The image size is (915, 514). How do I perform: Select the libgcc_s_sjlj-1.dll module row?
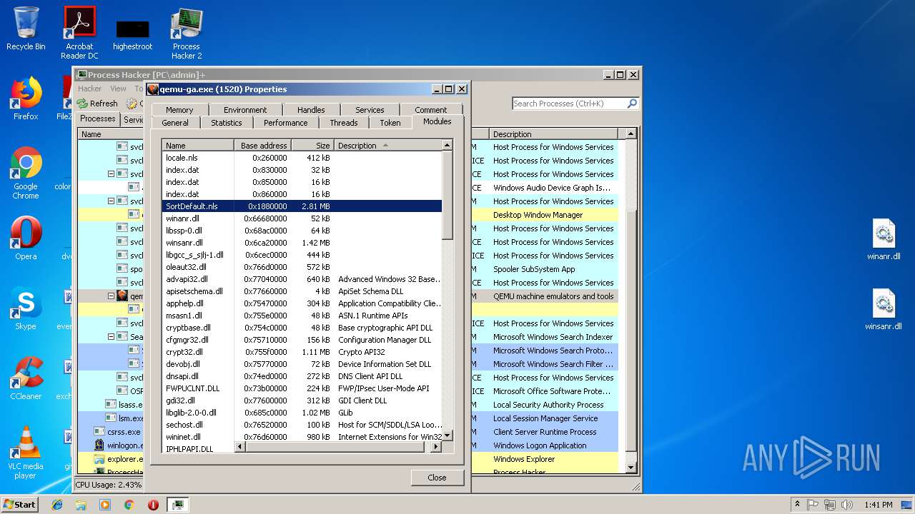click(x=302, y=255)
